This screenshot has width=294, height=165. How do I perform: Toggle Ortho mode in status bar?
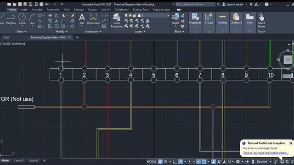tap(175, 161)
